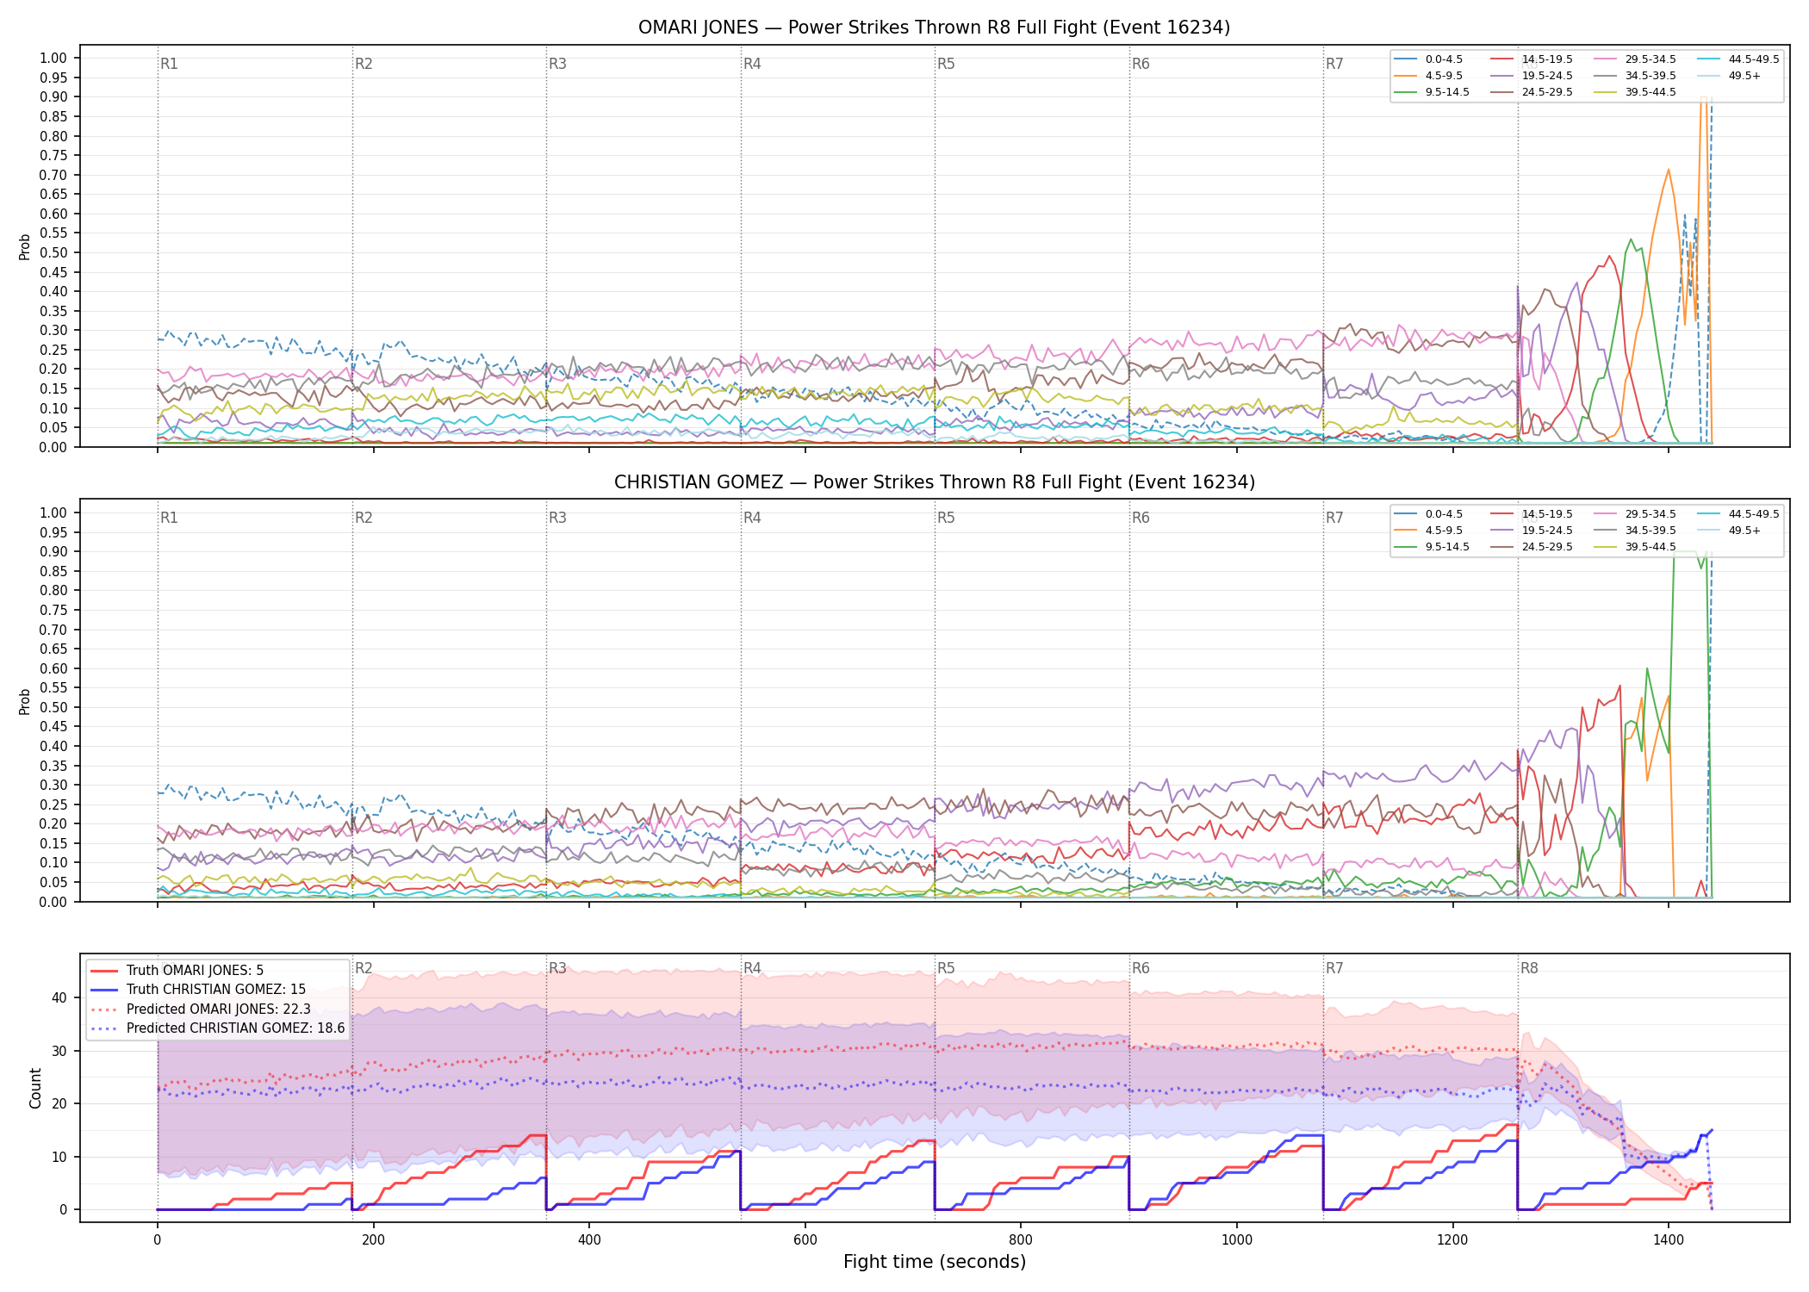
Task: Click the R4 round marker in Christian Gomez chart
Action: pyautogui.click(x=752, y=518)
